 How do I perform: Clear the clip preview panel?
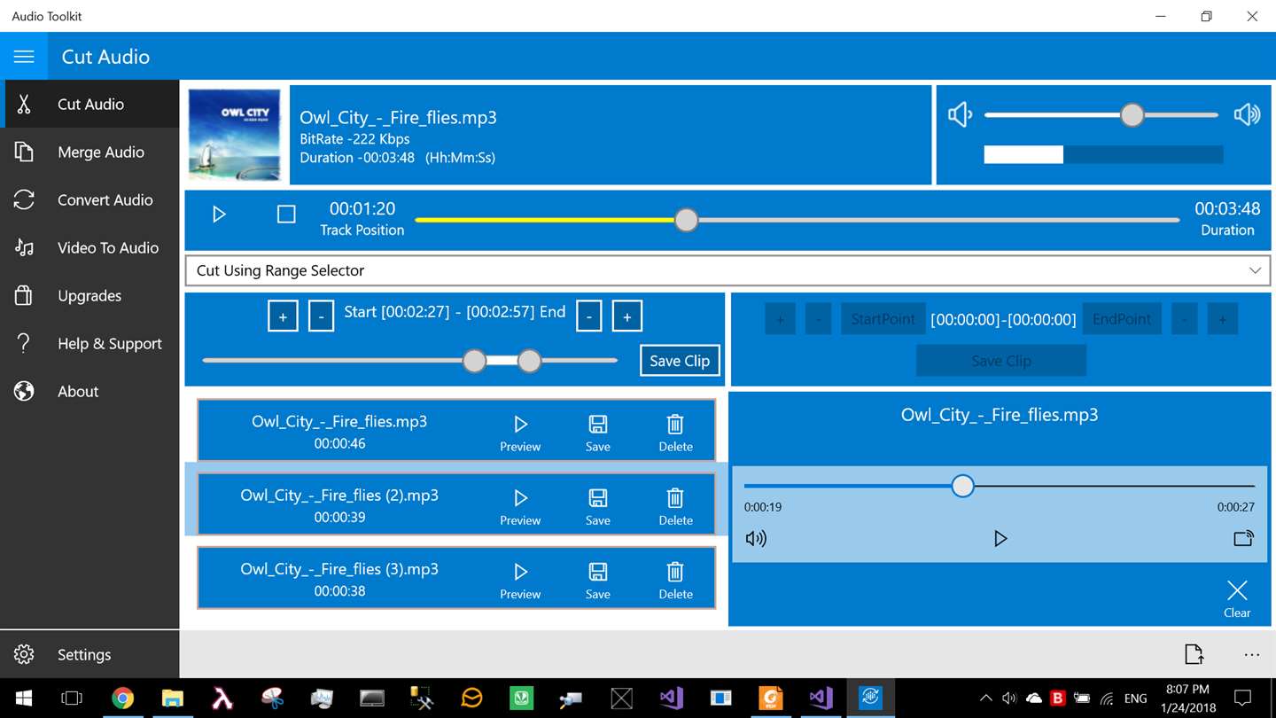click(1237, 598)
